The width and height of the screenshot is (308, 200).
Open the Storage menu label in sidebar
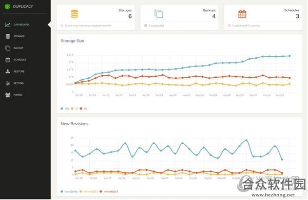click(19, 36)
